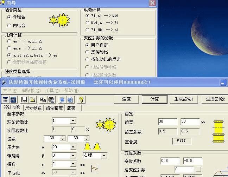Click first 实际齿数比 field
This screenshot has width=228, height=177.
[61, 129]
